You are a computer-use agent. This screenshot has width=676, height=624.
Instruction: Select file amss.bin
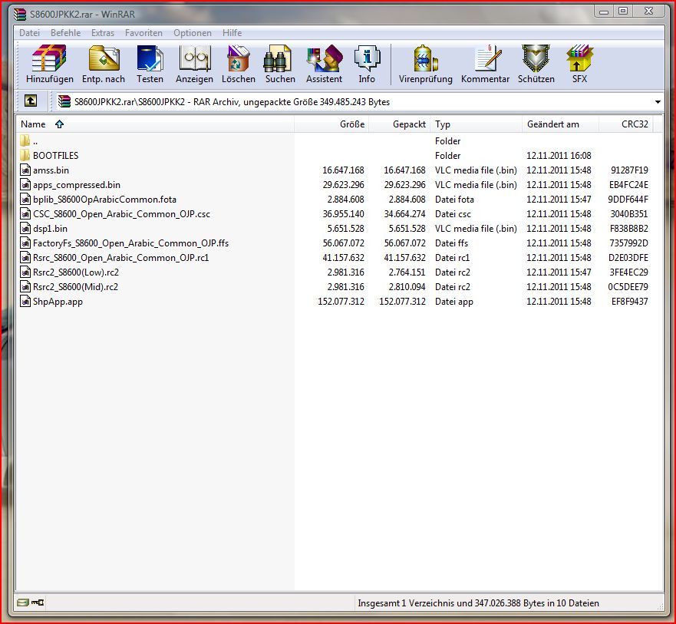[51, 170]
